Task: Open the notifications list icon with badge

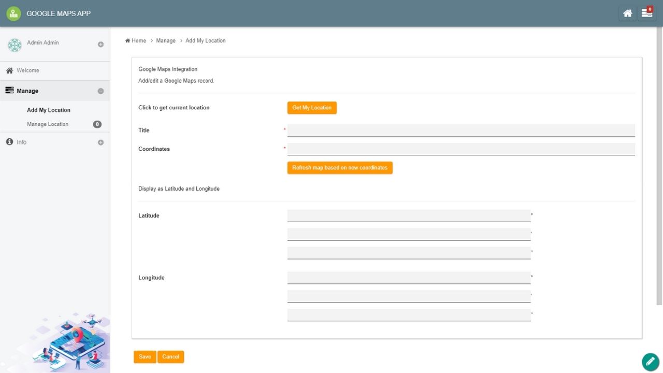Action: (x=647, y=13)
